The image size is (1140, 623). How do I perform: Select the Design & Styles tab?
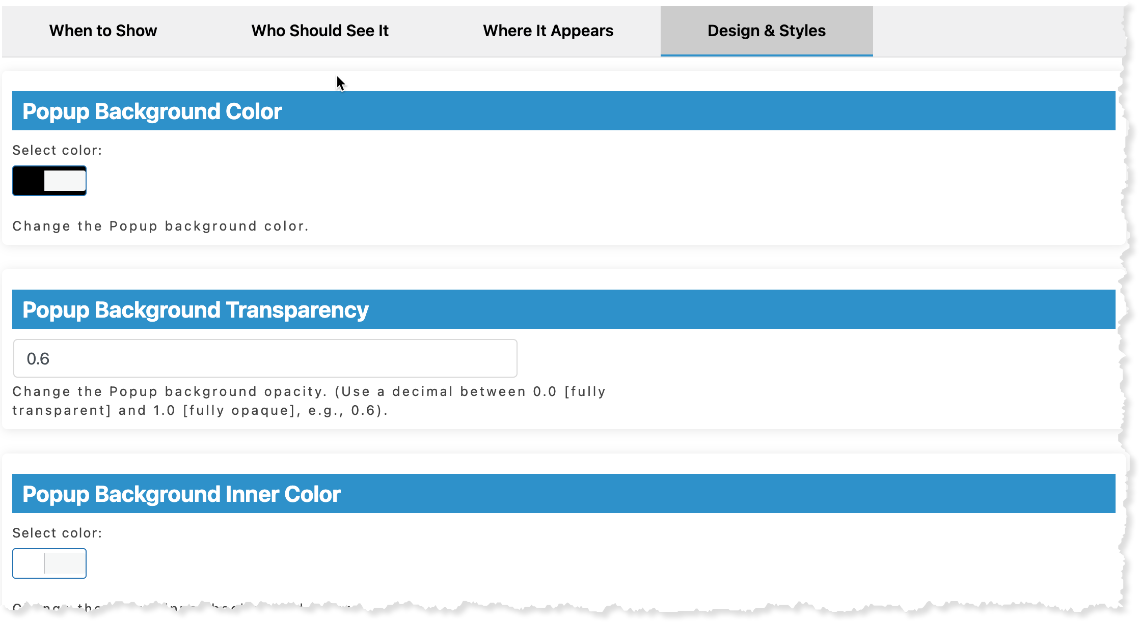click(767, 31)
